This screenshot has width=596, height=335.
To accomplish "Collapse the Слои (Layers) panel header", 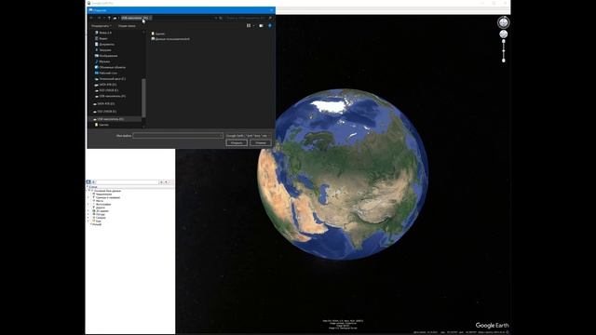I will [88, 187].
